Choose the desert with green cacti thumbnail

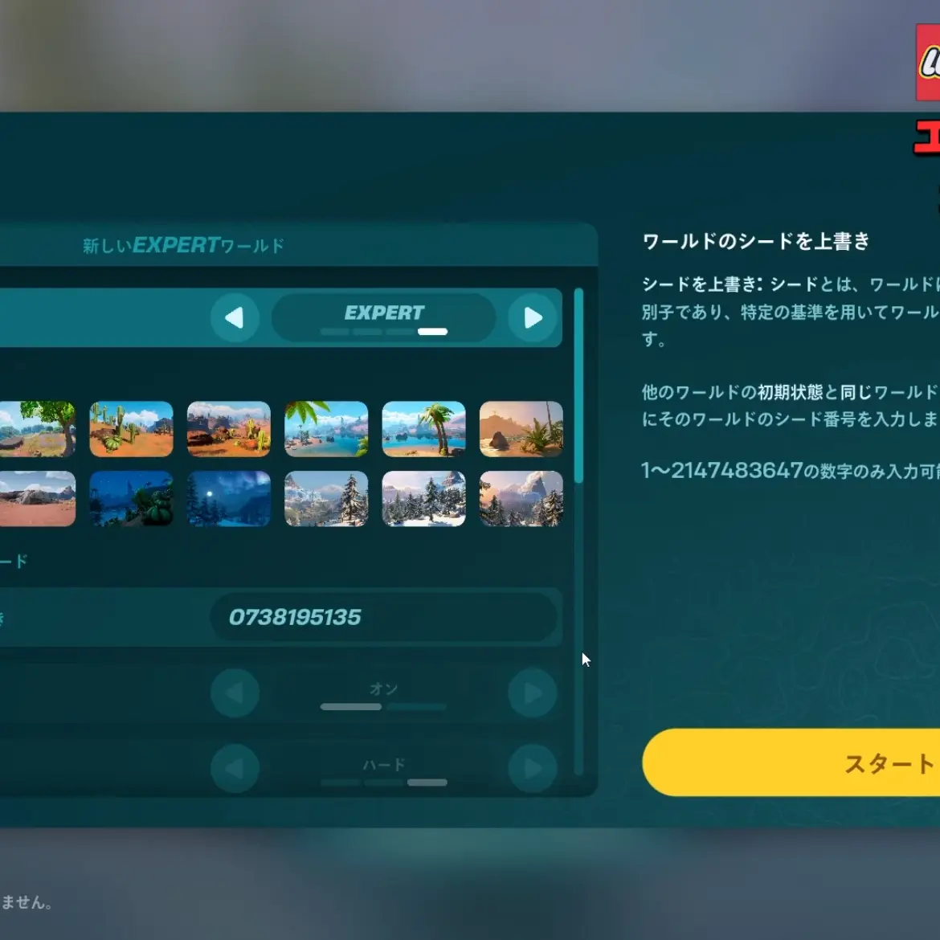click(131, 429)
